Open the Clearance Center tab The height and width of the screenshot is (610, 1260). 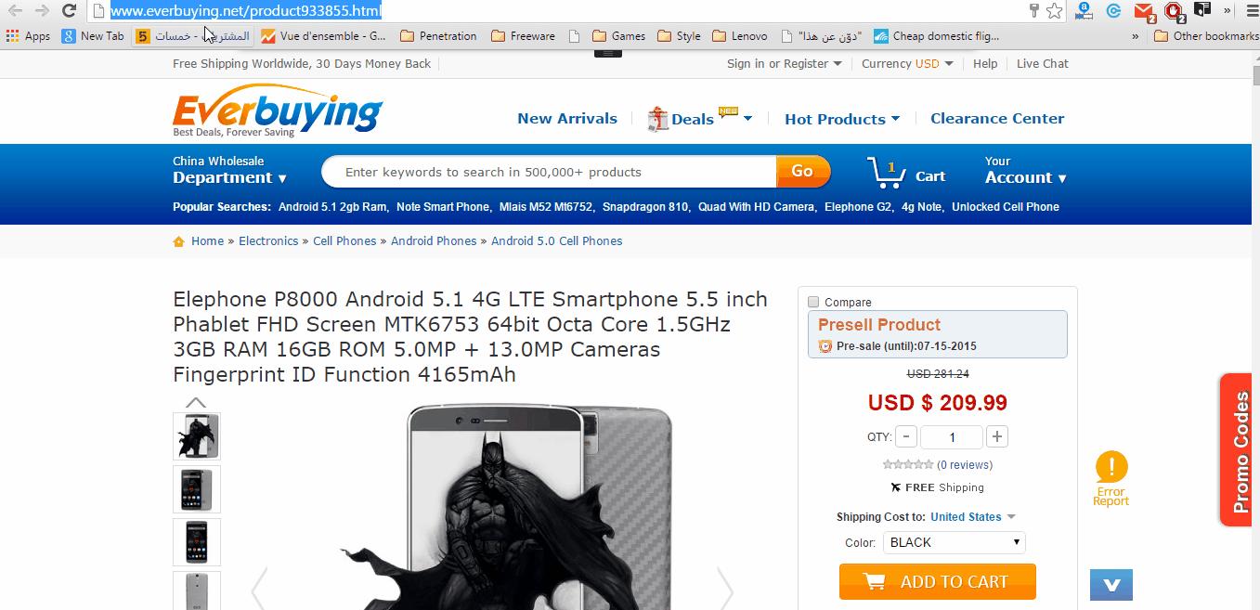(997, 119)
